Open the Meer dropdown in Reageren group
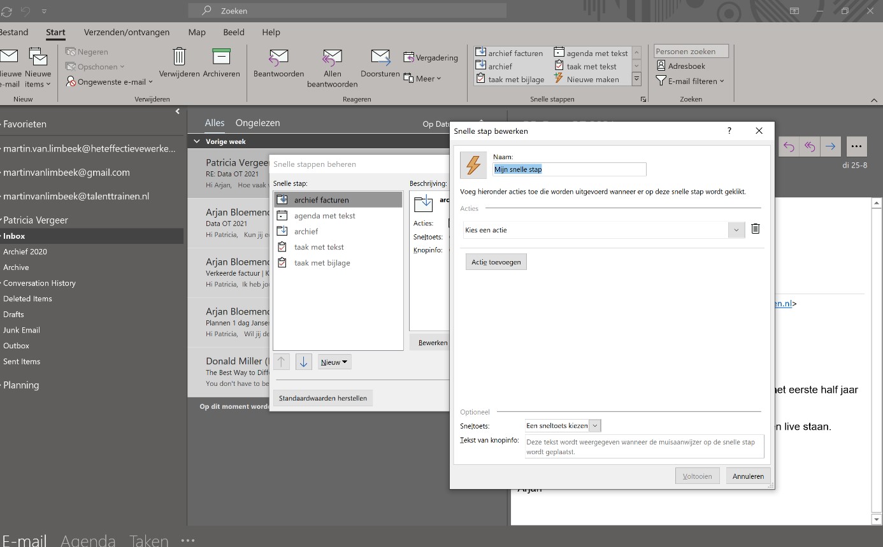 (x=423, y=79)
